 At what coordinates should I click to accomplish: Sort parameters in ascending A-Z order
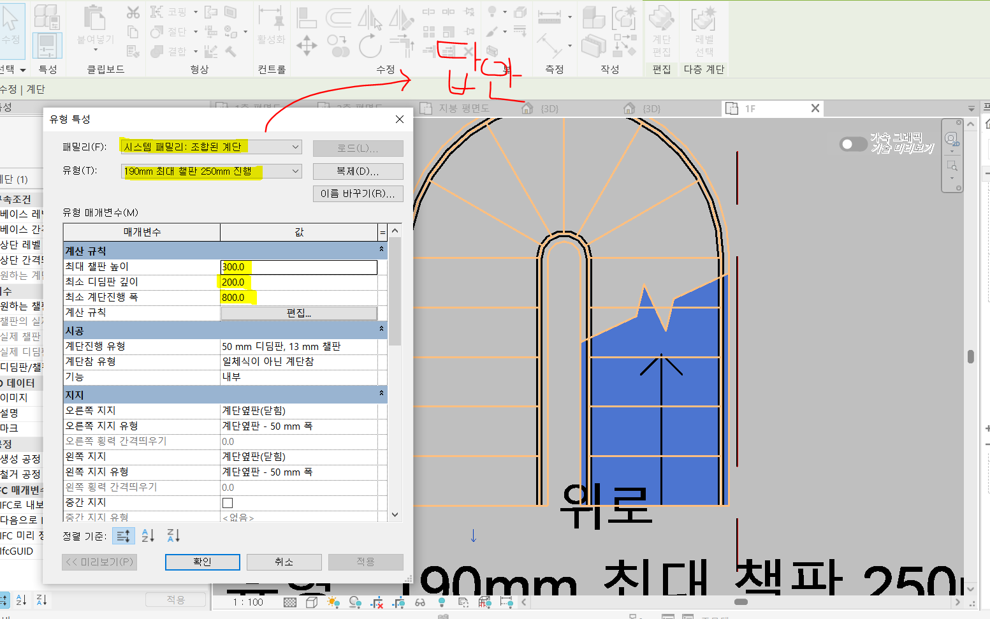coord(148,535)
